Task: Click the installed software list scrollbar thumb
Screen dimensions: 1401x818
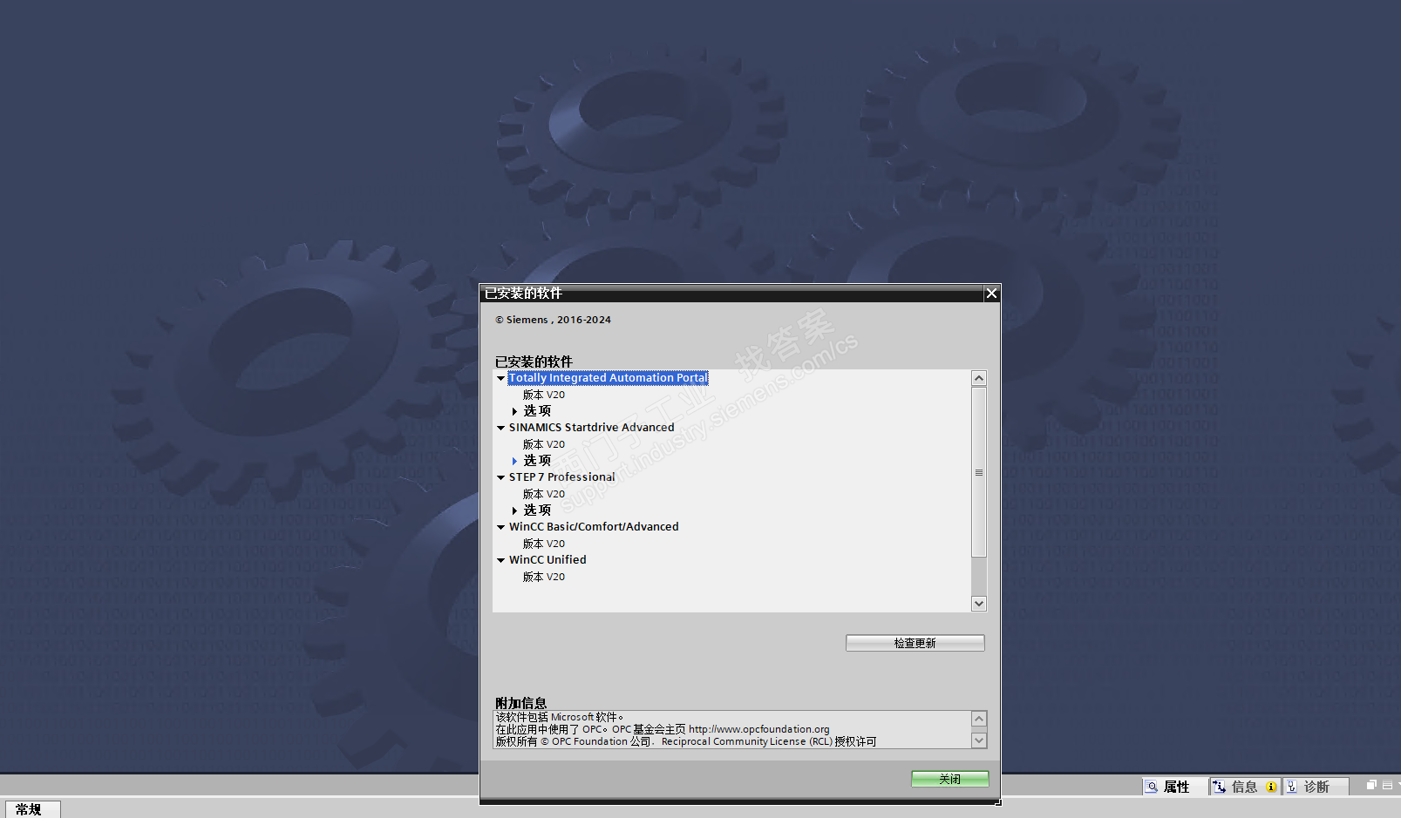Action: [x=979, y=472]
